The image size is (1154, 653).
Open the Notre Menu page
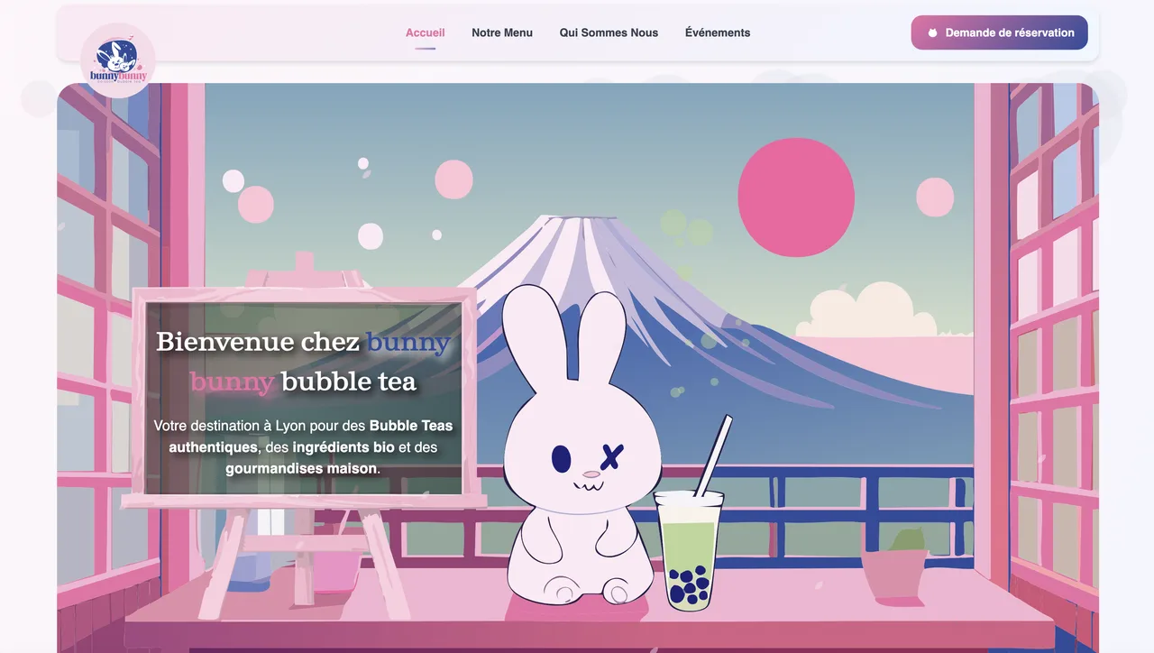coord(502,32)
